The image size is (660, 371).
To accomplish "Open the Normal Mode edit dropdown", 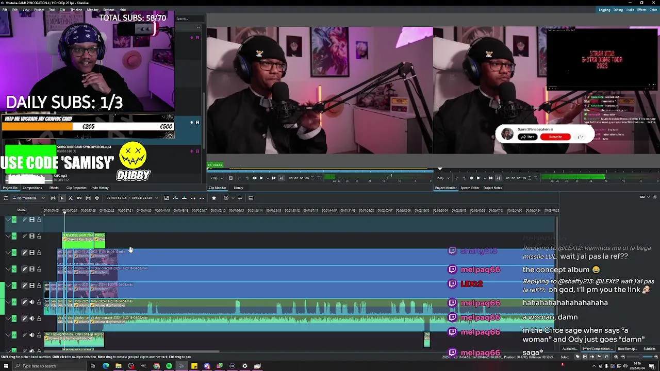I will click(28, 198).
